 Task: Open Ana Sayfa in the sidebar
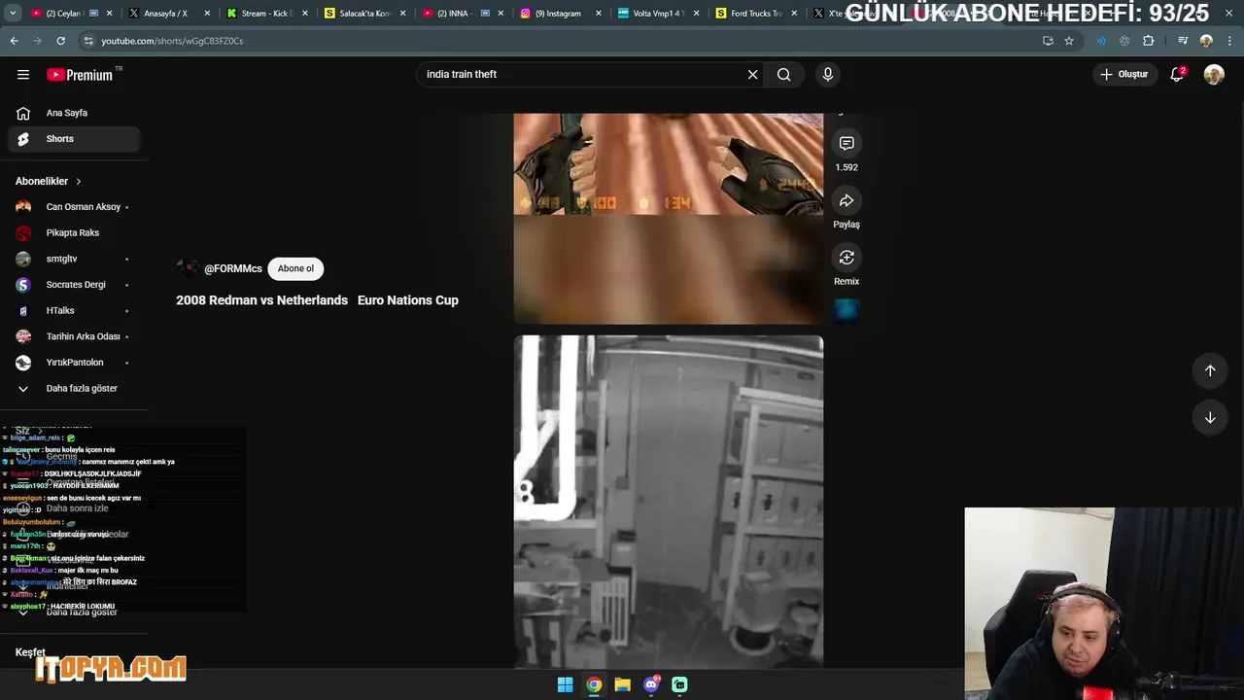74,113
